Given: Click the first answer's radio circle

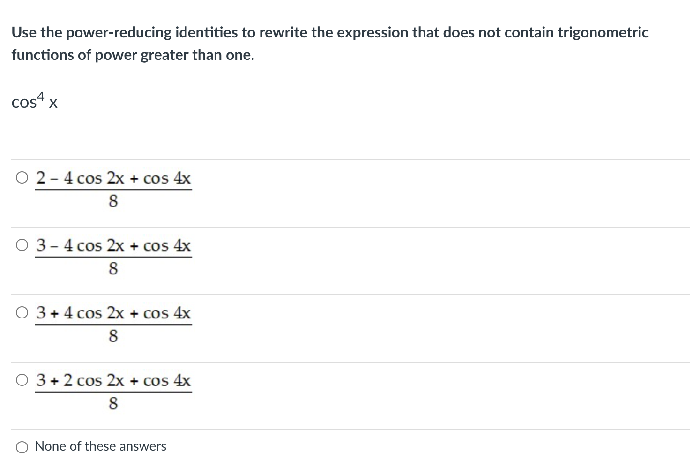Looking at the screenshot, I should click(22, 177).
